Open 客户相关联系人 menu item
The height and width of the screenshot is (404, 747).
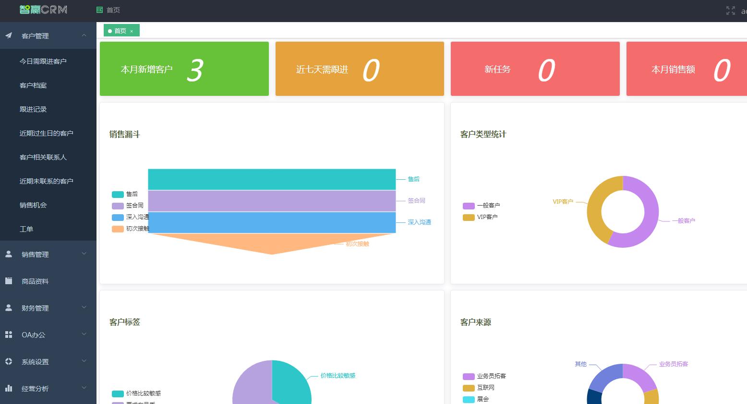click(x=48, y=157)
